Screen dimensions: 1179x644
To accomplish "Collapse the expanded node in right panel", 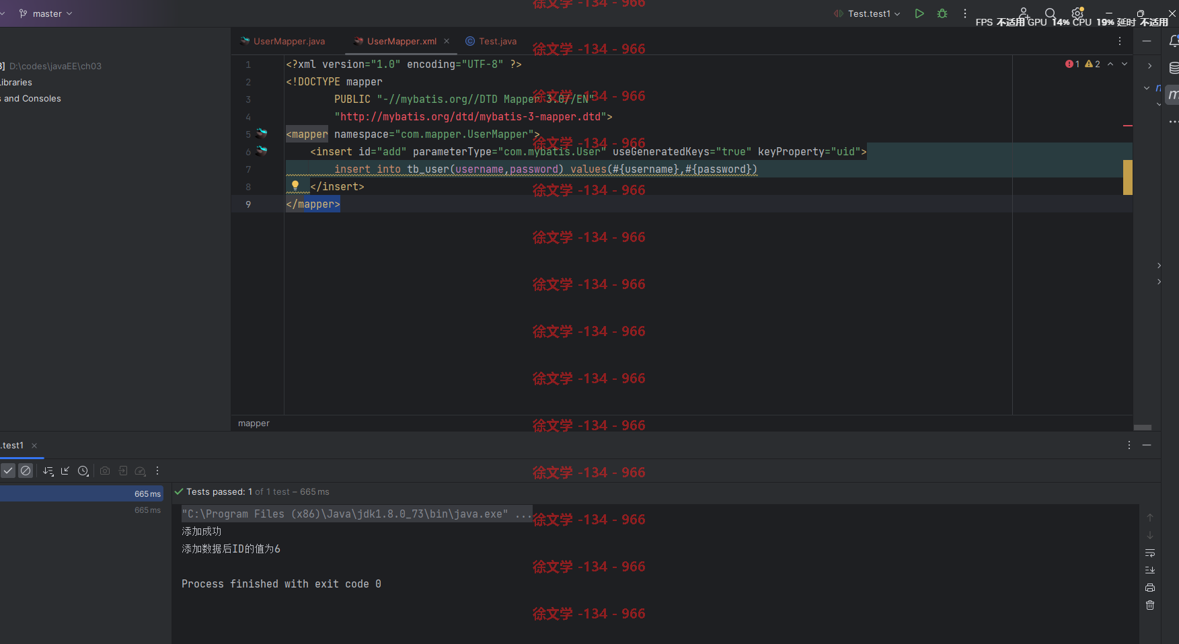I will (1147, 88).
